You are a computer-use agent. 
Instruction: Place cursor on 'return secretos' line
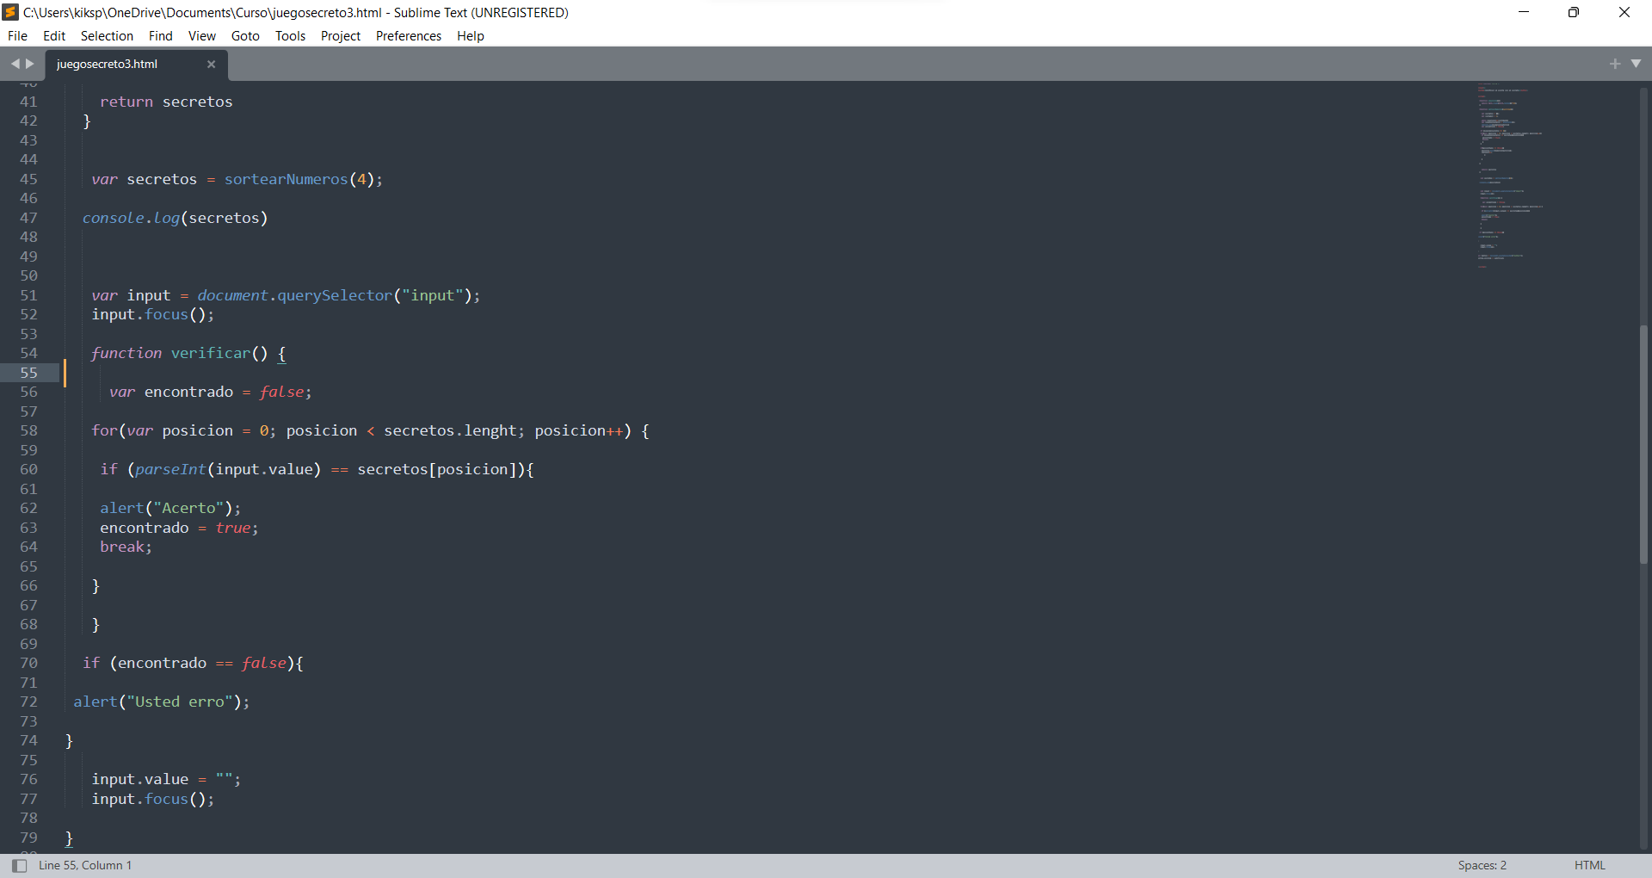166,102
